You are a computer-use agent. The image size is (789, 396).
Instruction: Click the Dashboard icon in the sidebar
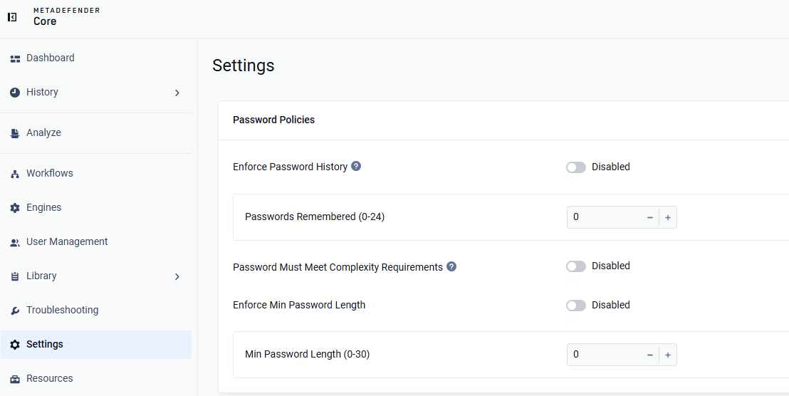15,58
